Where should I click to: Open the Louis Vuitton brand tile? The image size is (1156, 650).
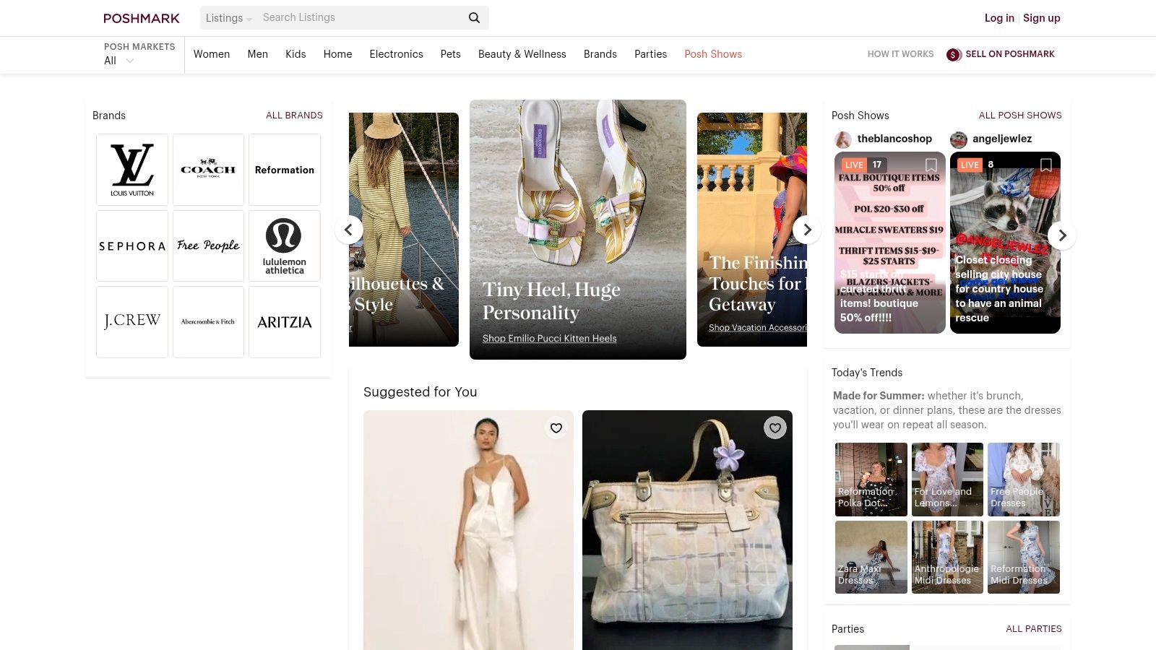[x=132, y=170]
